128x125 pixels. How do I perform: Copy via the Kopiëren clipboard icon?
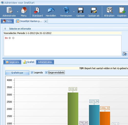click(x=122, y=10)
